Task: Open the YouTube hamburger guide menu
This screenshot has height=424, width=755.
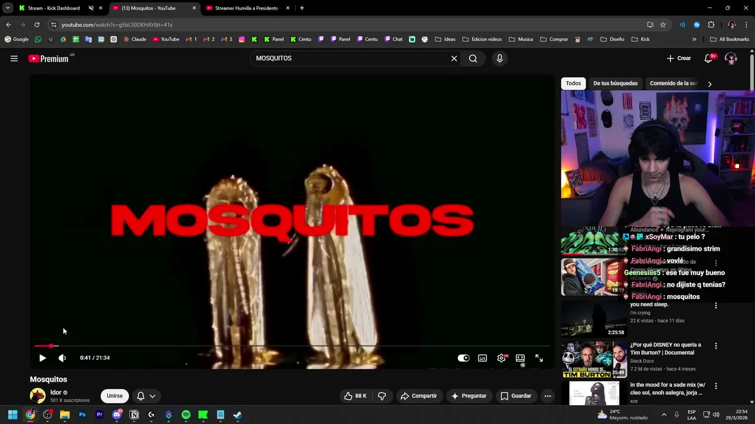Action: coord(14,58)
